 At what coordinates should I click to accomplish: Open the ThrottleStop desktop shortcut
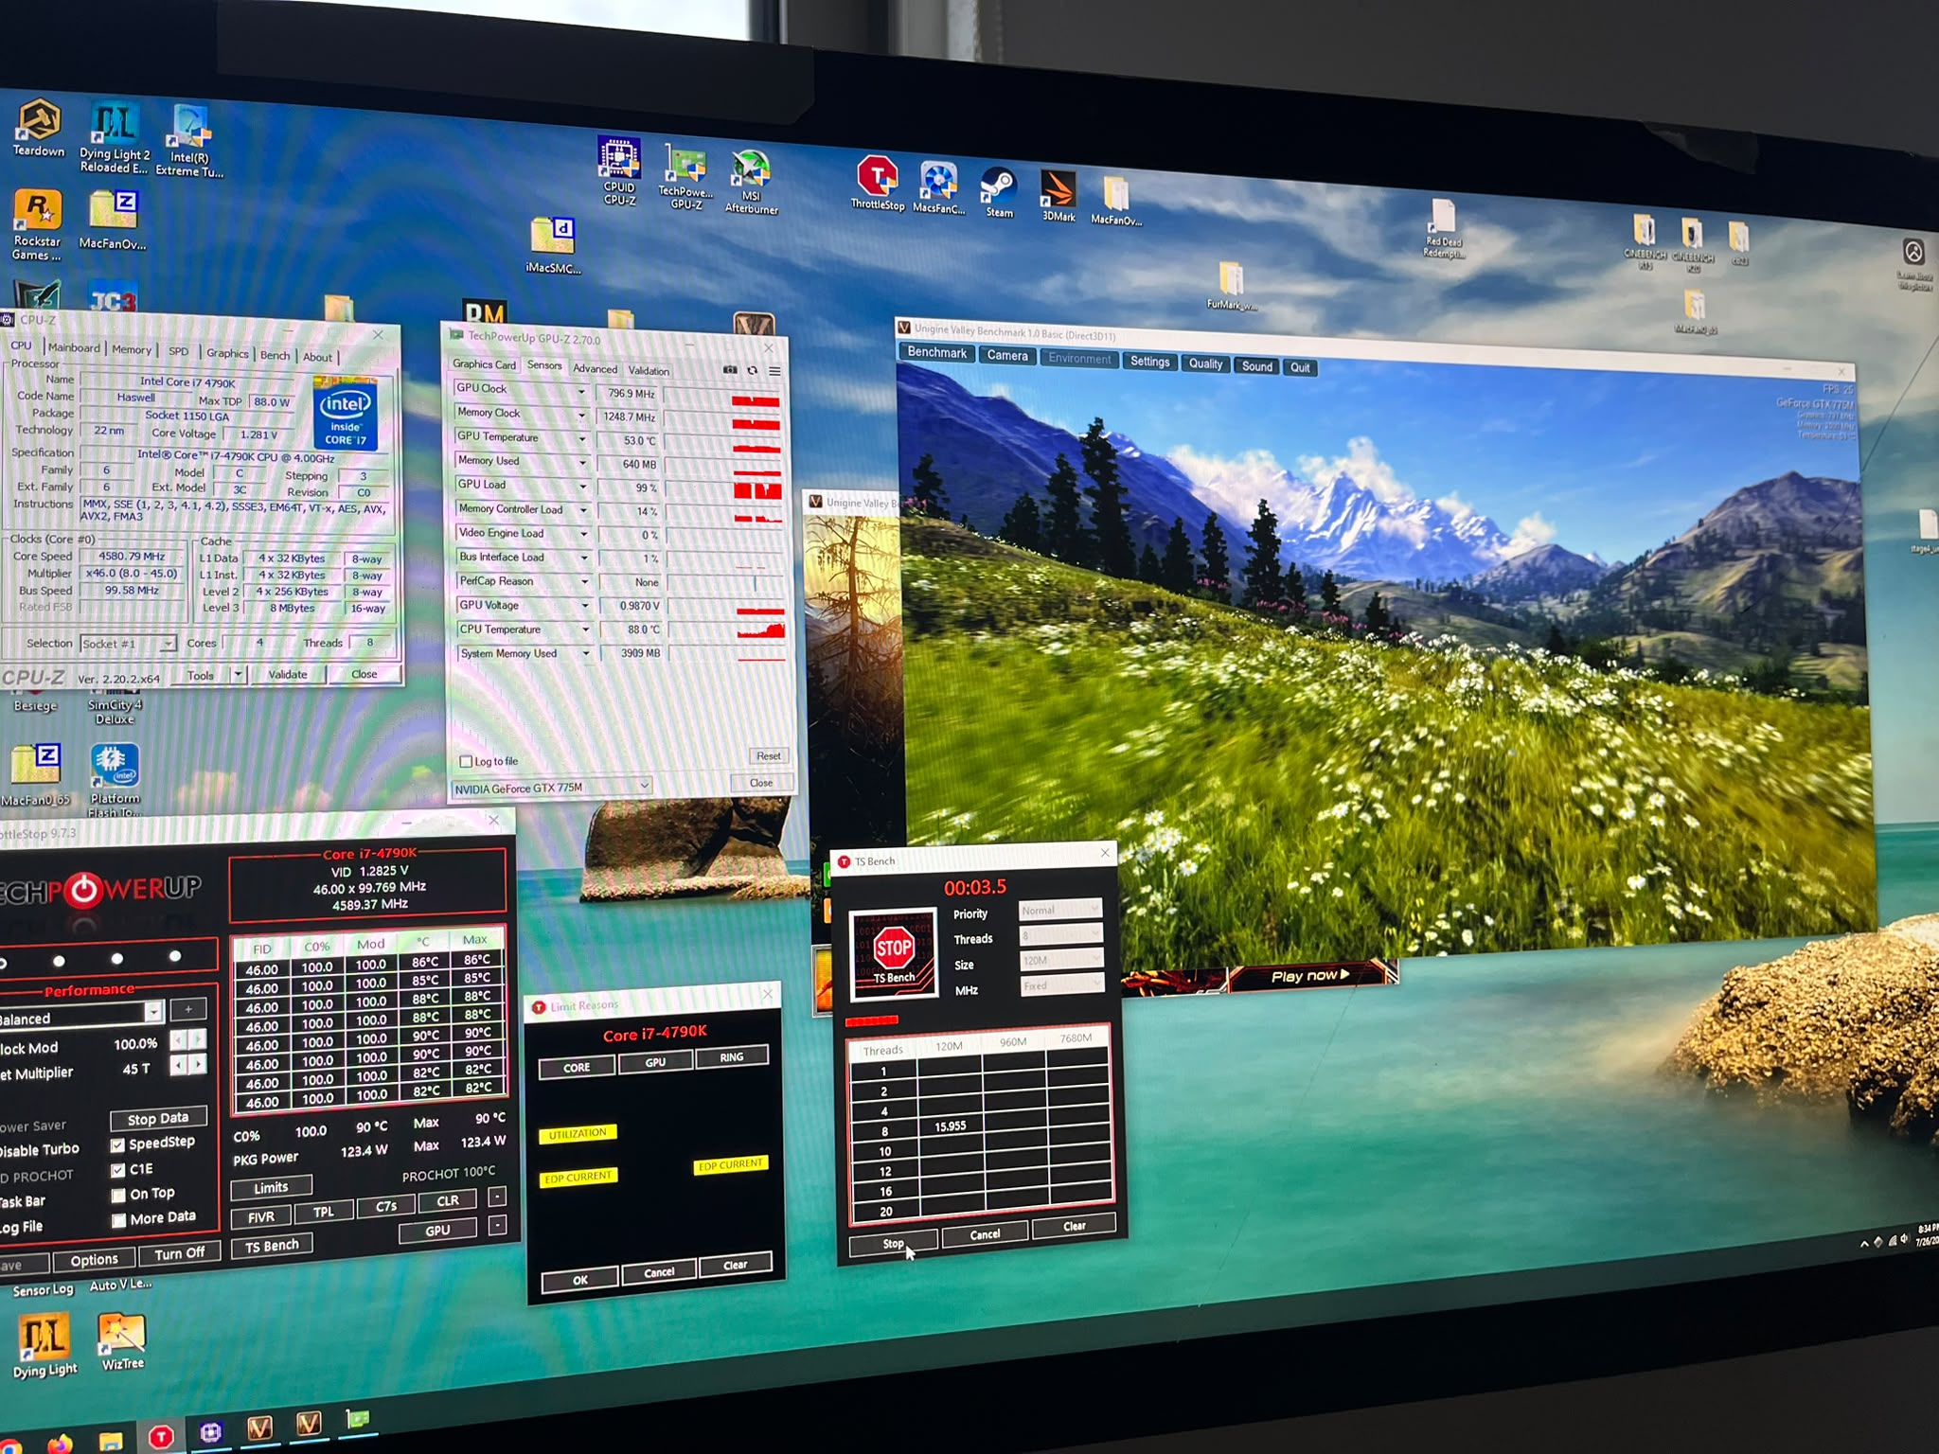click(x=878, y=183)
